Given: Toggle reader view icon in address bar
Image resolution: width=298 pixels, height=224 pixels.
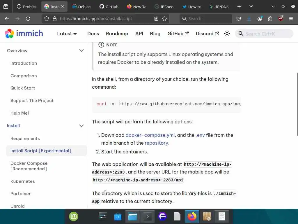Looking at the screenshot, I should (x=156, y=19).
